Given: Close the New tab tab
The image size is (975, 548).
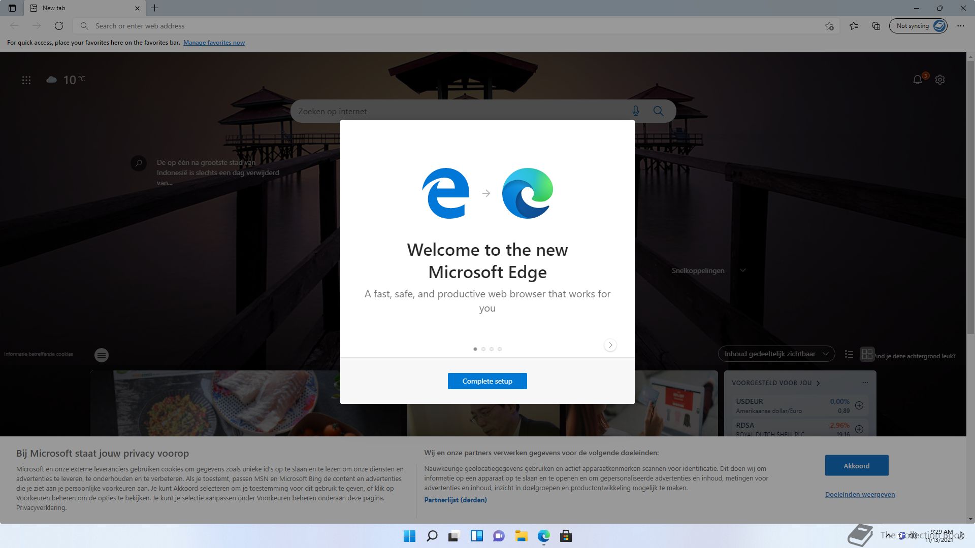Looking at the screenshot, I should [137, 8].
